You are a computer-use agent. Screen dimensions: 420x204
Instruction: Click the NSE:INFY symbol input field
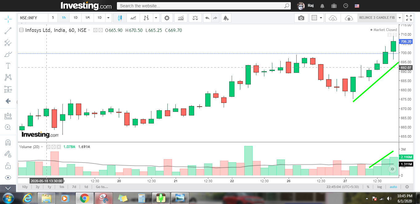(33, 18)
